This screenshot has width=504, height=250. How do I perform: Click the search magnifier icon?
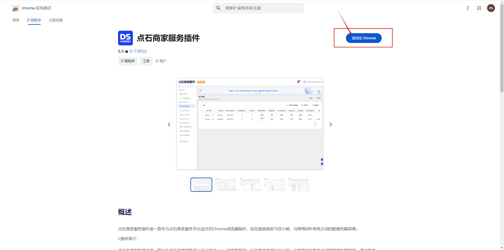point(218,8)
